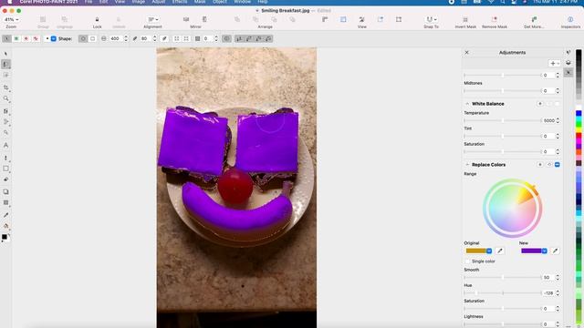Select the Overlap mask mode icon

coord(36,38)
